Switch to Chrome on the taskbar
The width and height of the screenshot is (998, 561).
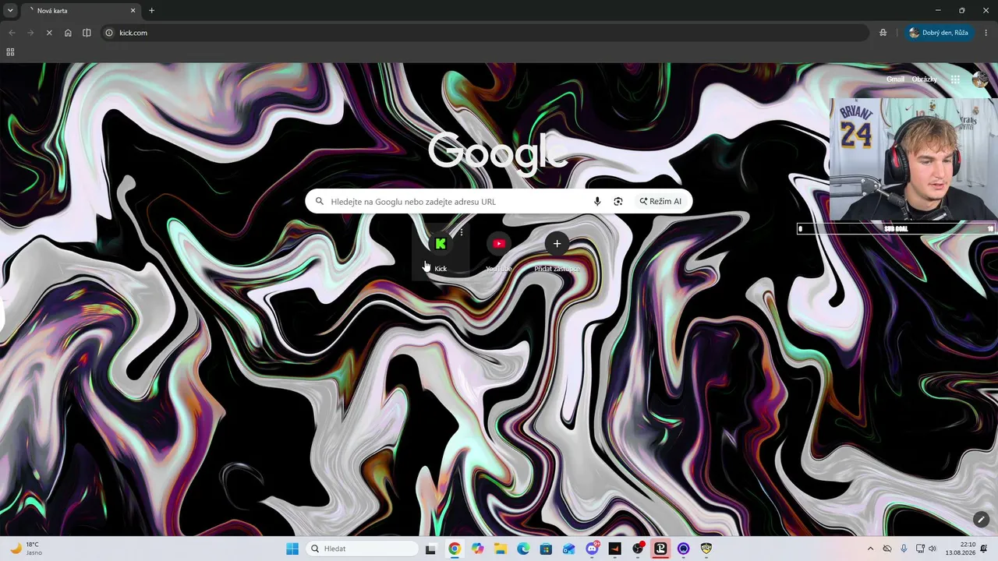point(455,549)
